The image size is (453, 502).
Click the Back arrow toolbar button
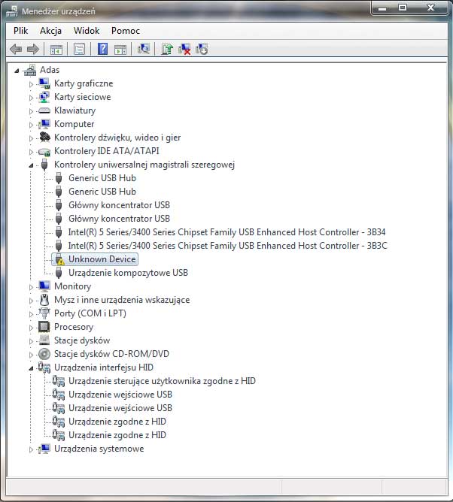(16, 49)
